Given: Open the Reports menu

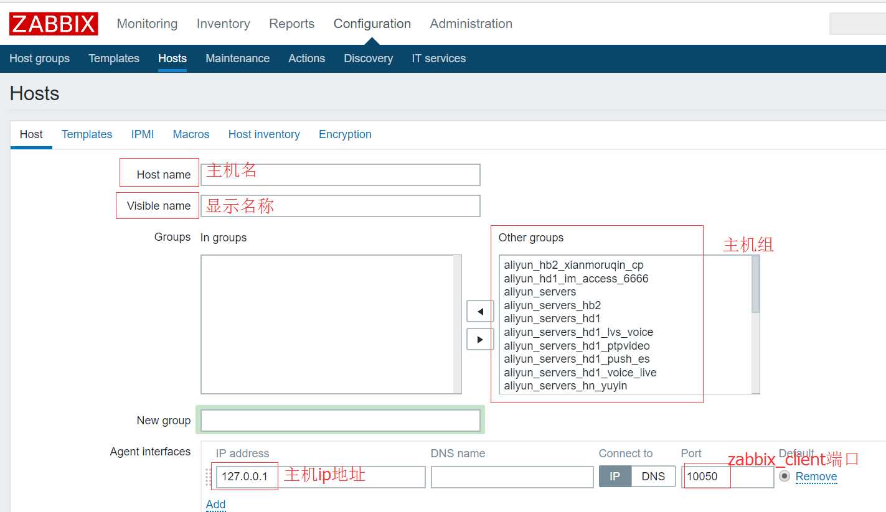Looking at the screenshot, I should click(x=291, y=24).
